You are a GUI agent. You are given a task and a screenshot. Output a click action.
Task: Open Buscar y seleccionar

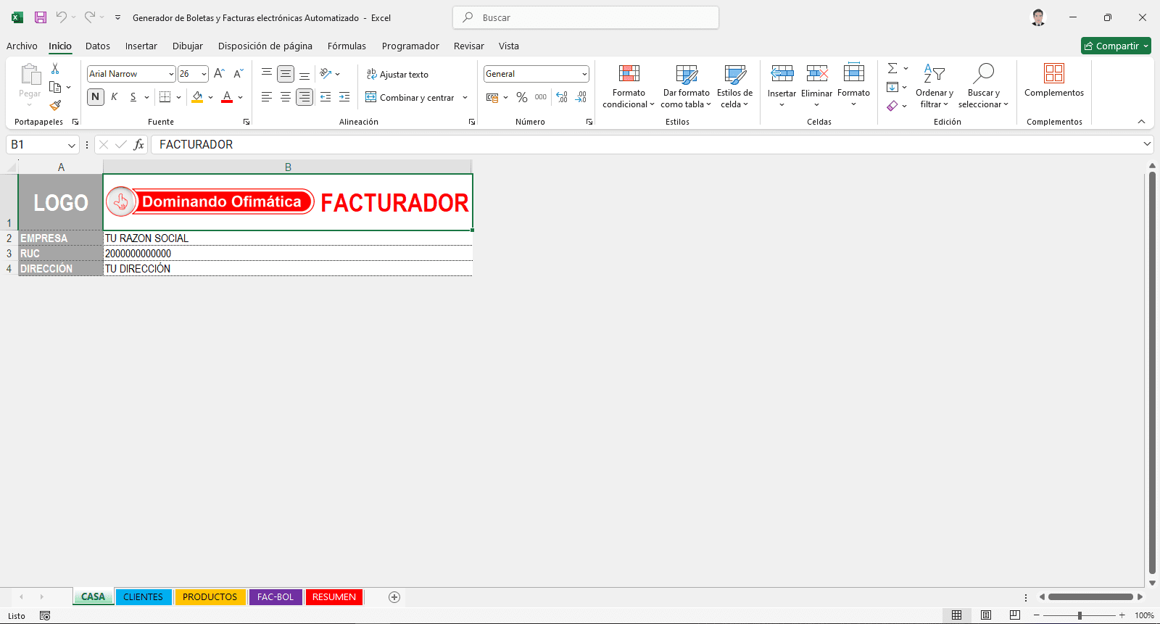983,86
